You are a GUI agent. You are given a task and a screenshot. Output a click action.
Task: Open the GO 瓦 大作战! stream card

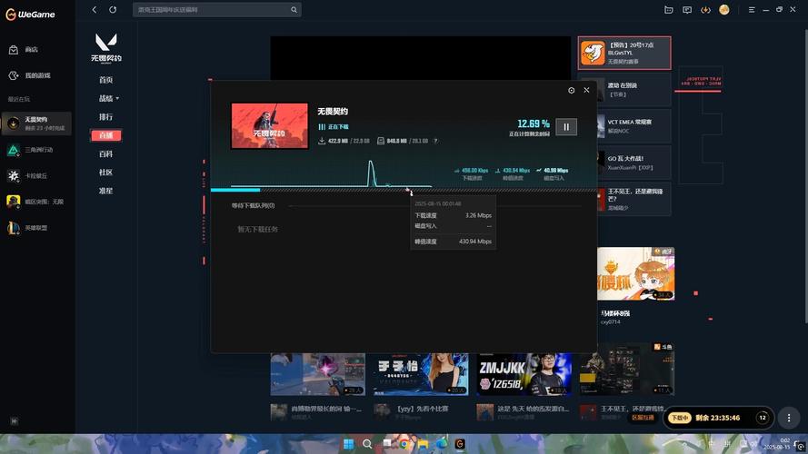coord(633,163)
